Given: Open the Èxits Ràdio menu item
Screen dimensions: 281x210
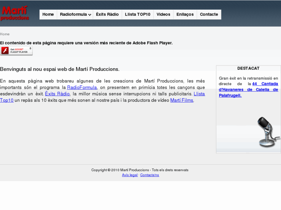Looking at the screenshot, I should click(107, 15).
